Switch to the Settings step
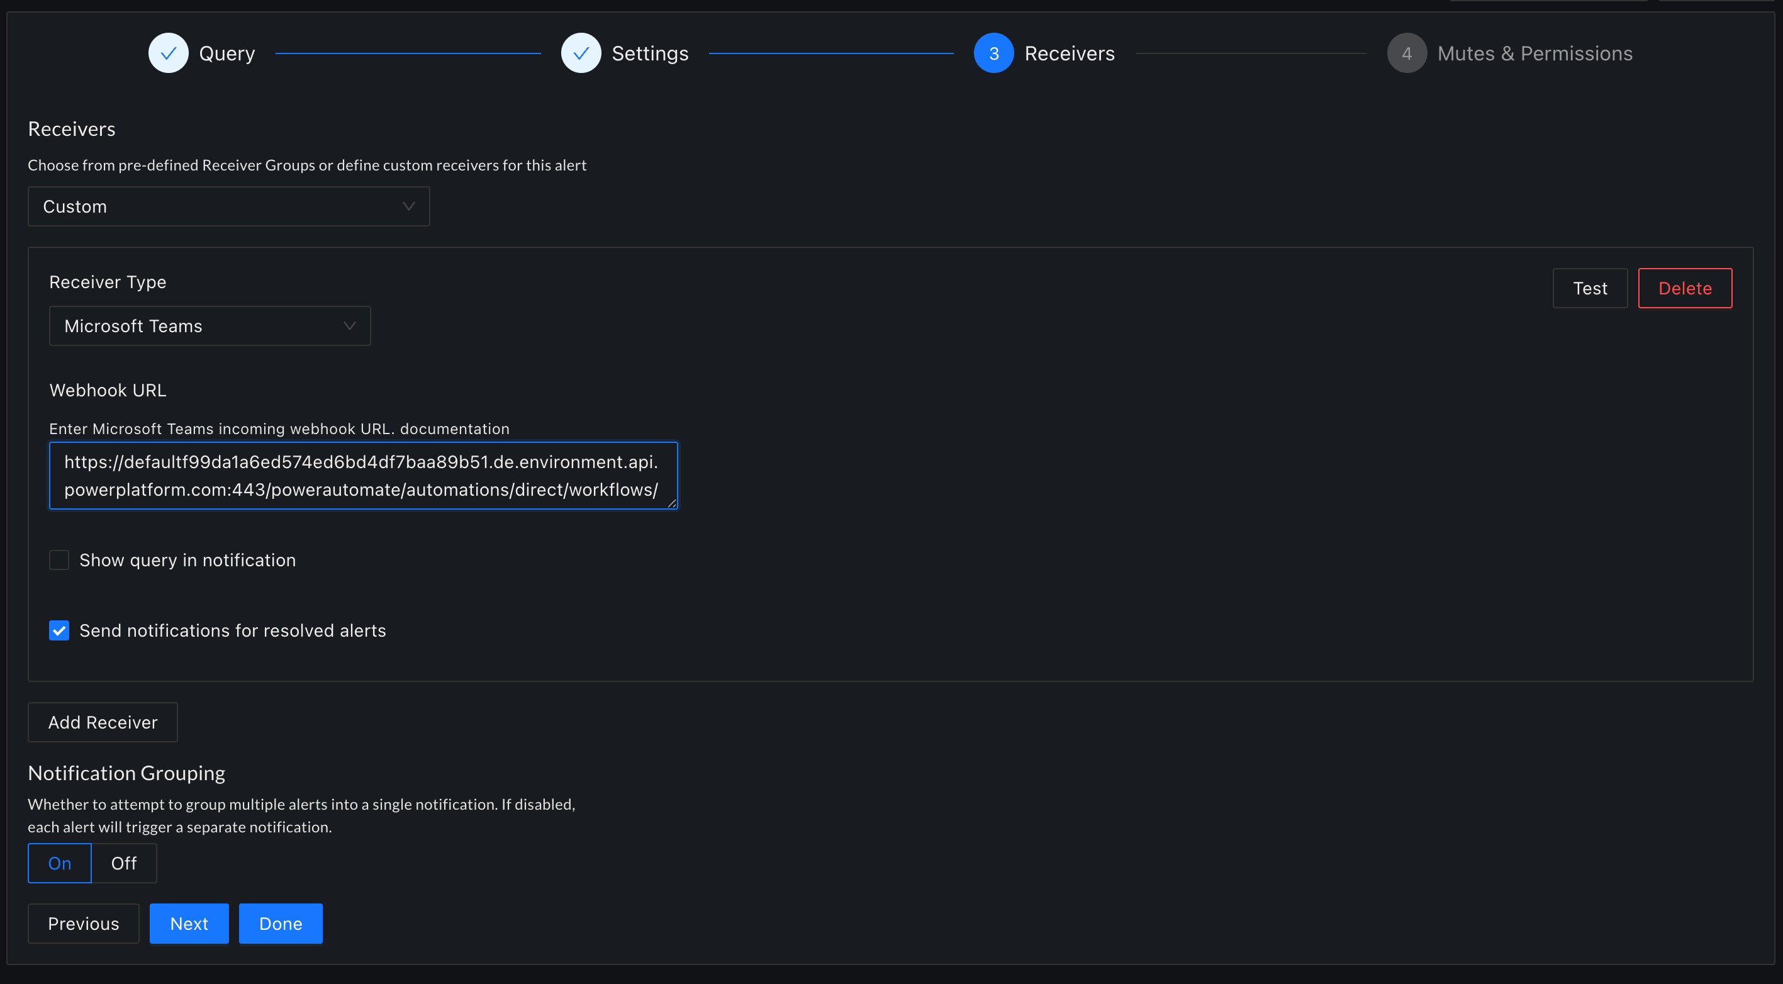This screenshot has width=1783, height=984. tap(649, 53)
